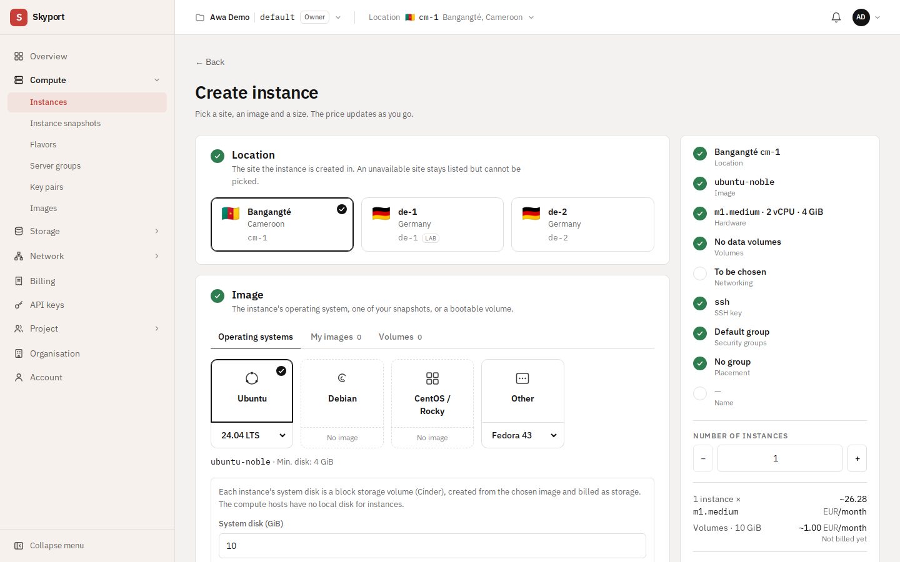Focus the System disk (GiB) field
Screen dimensions: 900x562
point(432,546)
